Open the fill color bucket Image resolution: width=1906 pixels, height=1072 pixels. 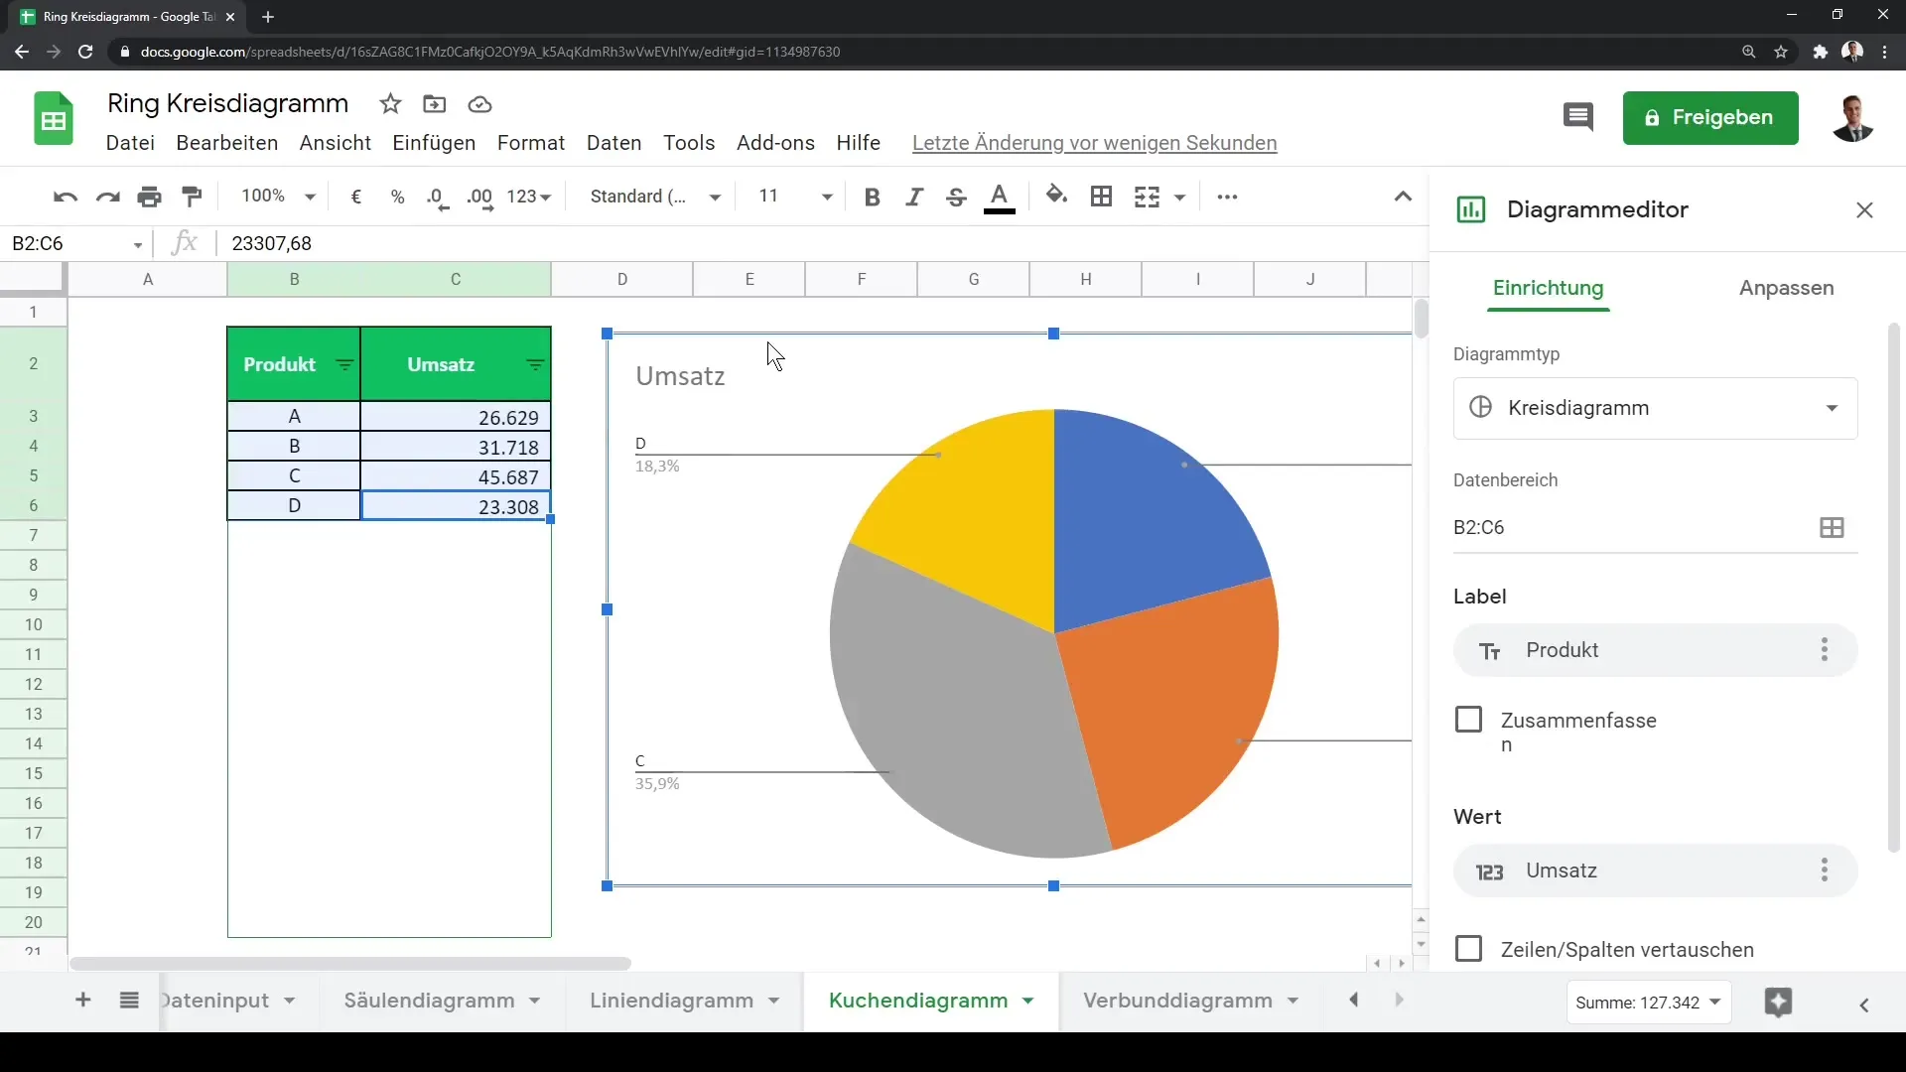(x=1056, y=197)
